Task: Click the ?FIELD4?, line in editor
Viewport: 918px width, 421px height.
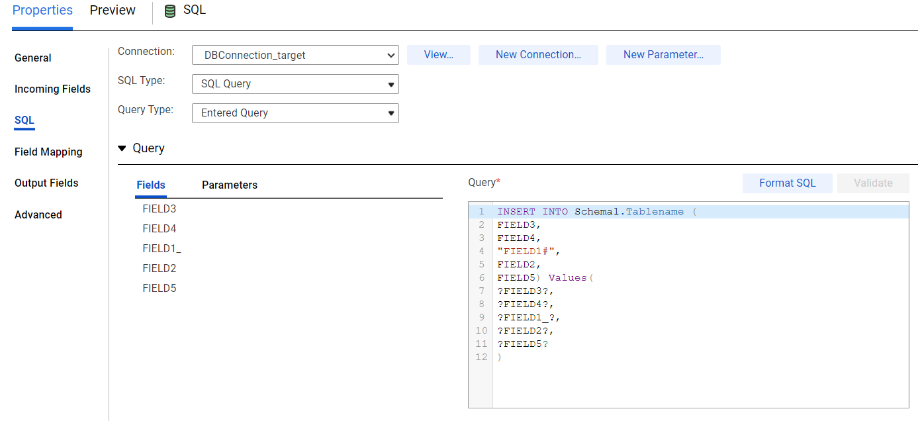Action: pos(526,304)
